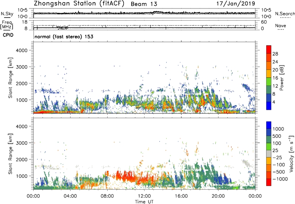
Task: Click the light green Power segment between 12 and 16
Action: (269, 82)
